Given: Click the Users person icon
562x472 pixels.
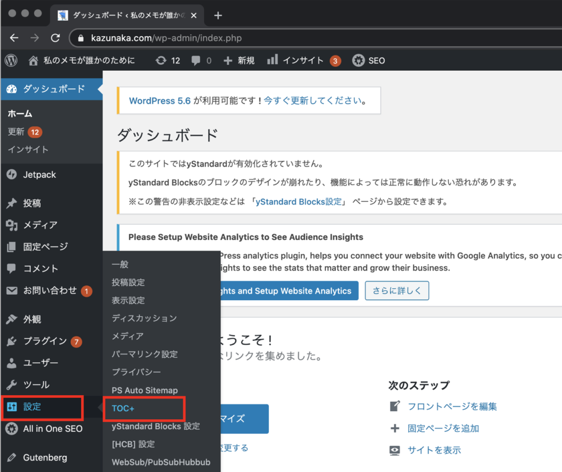Looking at the screenshot, I should 12,363.
